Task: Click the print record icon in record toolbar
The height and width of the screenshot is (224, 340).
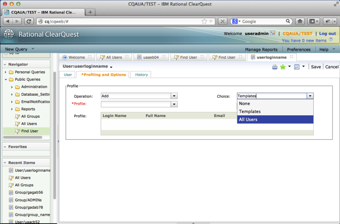Action: pyautogui.click(x=275, y=67)
